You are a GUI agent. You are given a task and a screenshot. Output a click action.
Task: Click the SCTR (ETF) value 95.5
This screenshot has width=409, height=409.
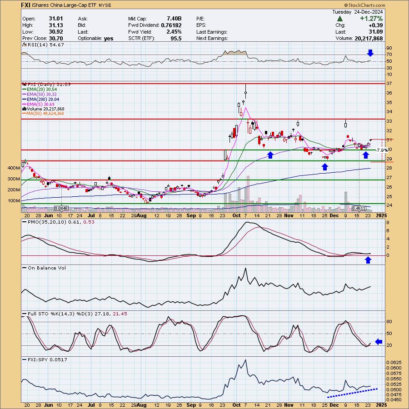coord(176,38)
